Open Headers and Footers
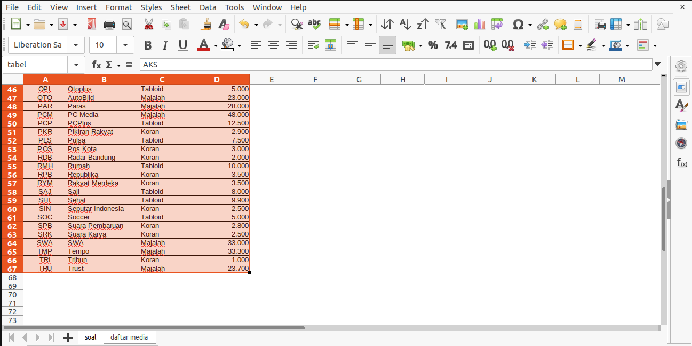 coord(578,24)
